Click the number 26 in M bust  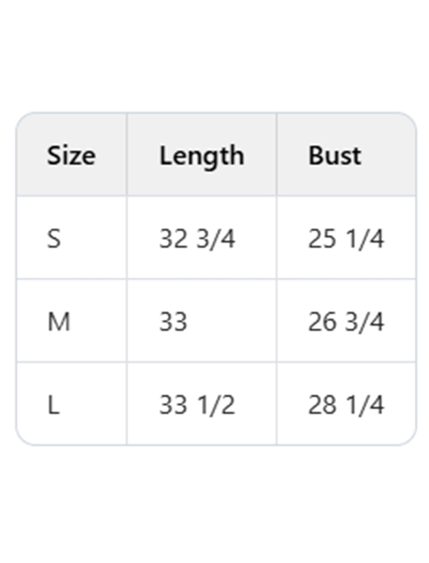click(322, 322)
